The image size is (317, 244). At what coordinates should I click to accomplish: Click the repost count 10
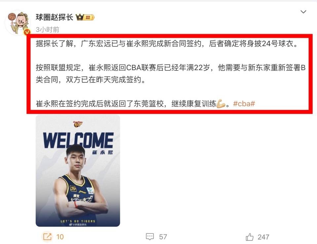point(60,237)
